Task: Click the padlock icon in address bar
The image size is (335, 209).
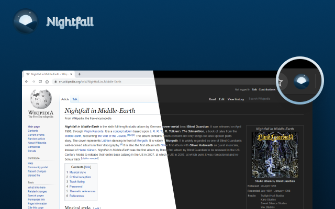Action: [55, 82]
